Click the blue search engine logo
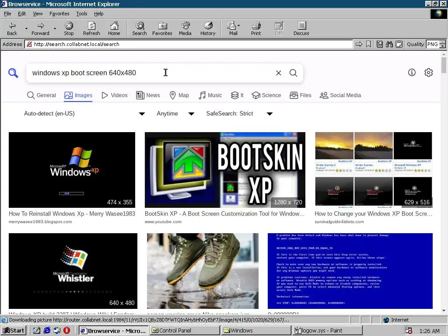Image resolution: width=448 pixels, height=336 pixels. tap(13, 73)
